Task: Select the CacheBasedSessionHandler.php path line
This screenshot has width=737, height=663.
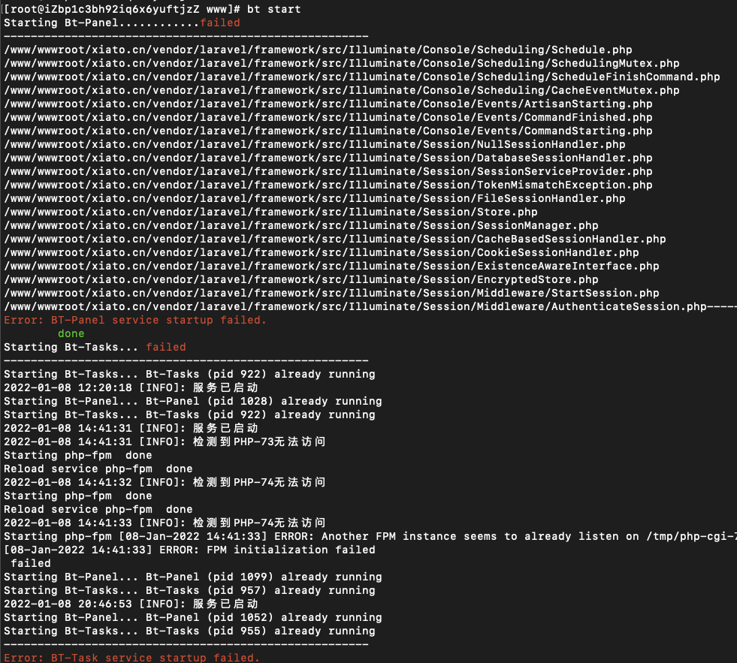Action: point(334,240)
